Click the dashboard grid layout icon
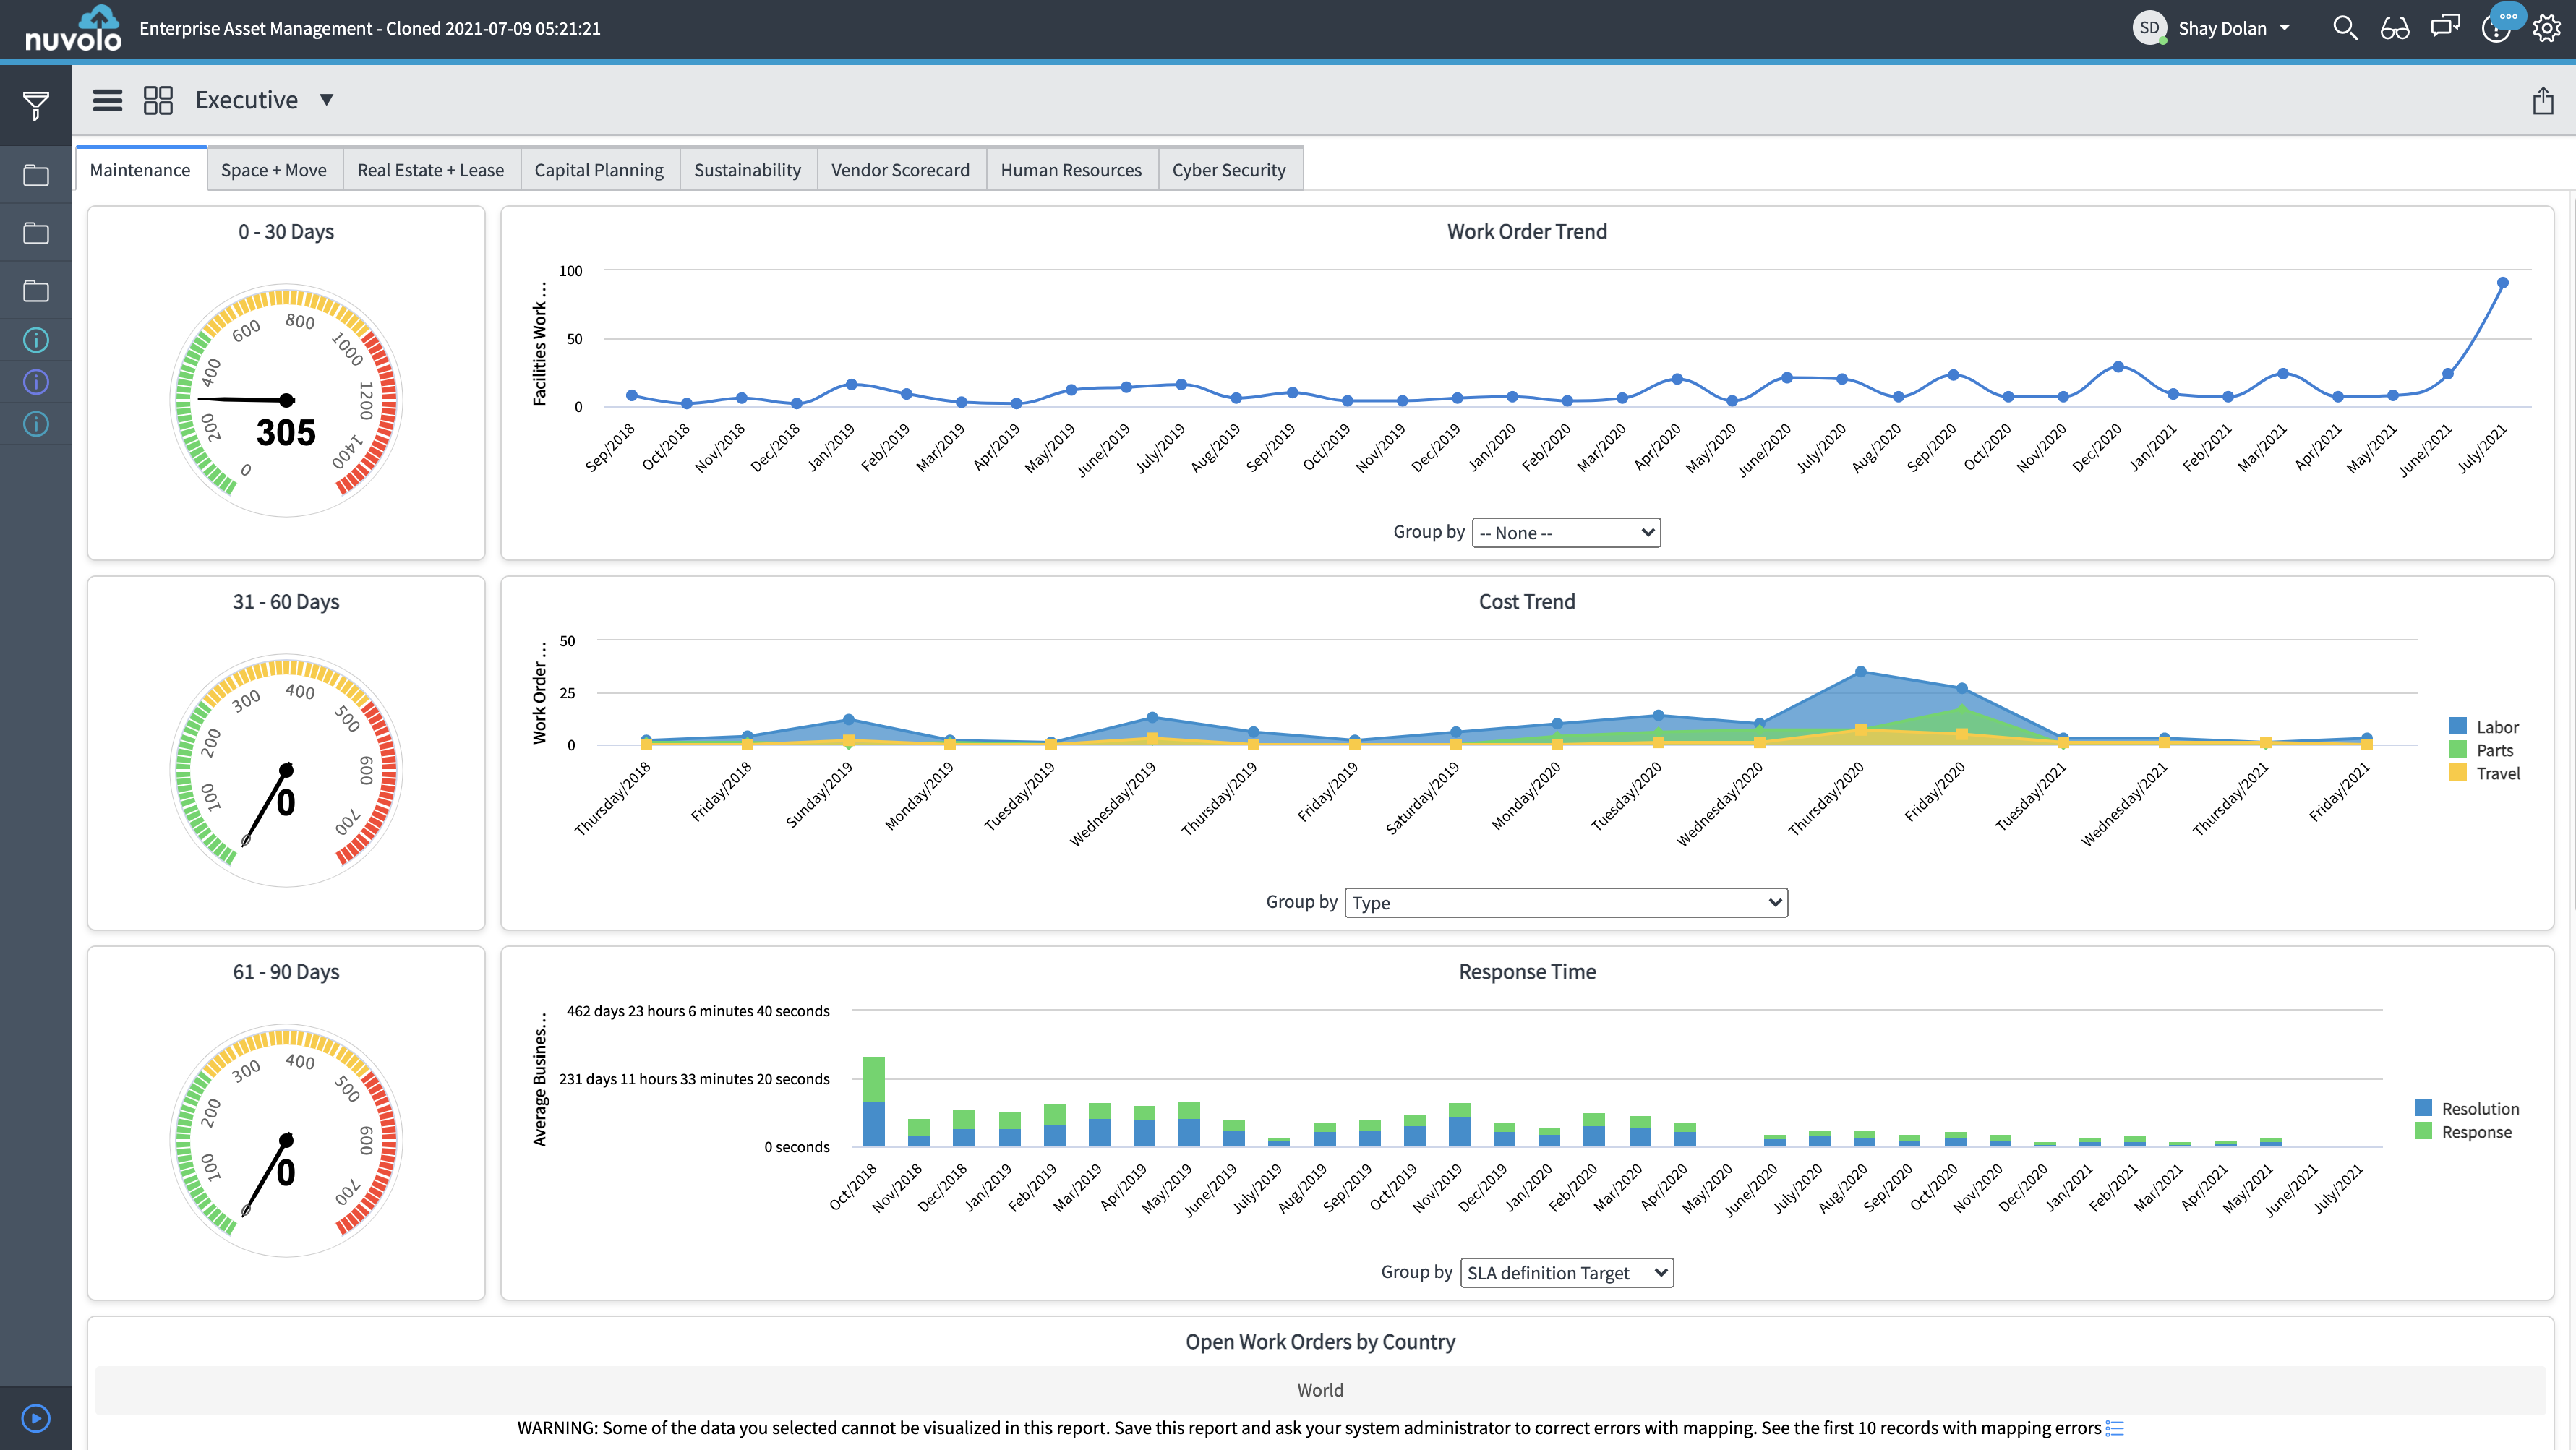The image size is (2576, 1450). [158, 100]
